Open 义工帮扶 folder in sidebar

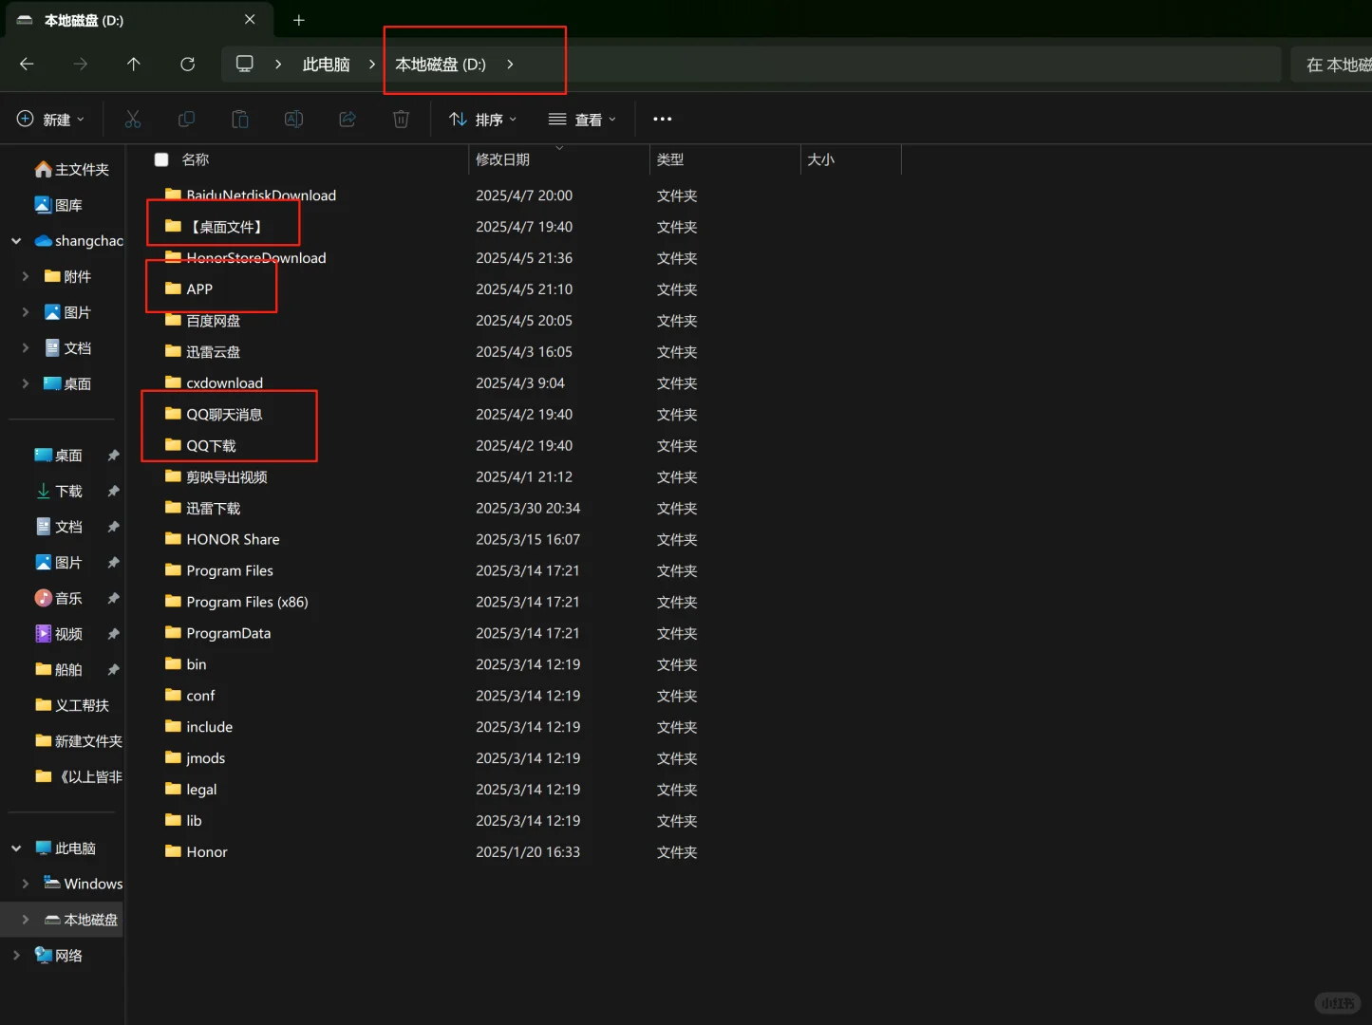click(x=71, y=705)
